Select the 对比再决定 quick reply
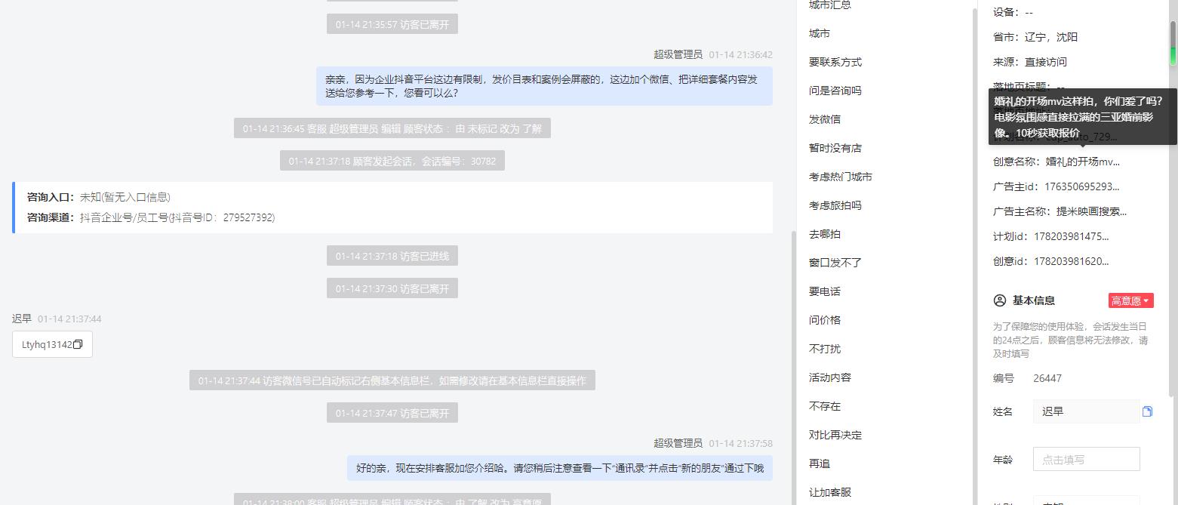The width and height of the screenshot is (1178, 505). tap(835, 435)
